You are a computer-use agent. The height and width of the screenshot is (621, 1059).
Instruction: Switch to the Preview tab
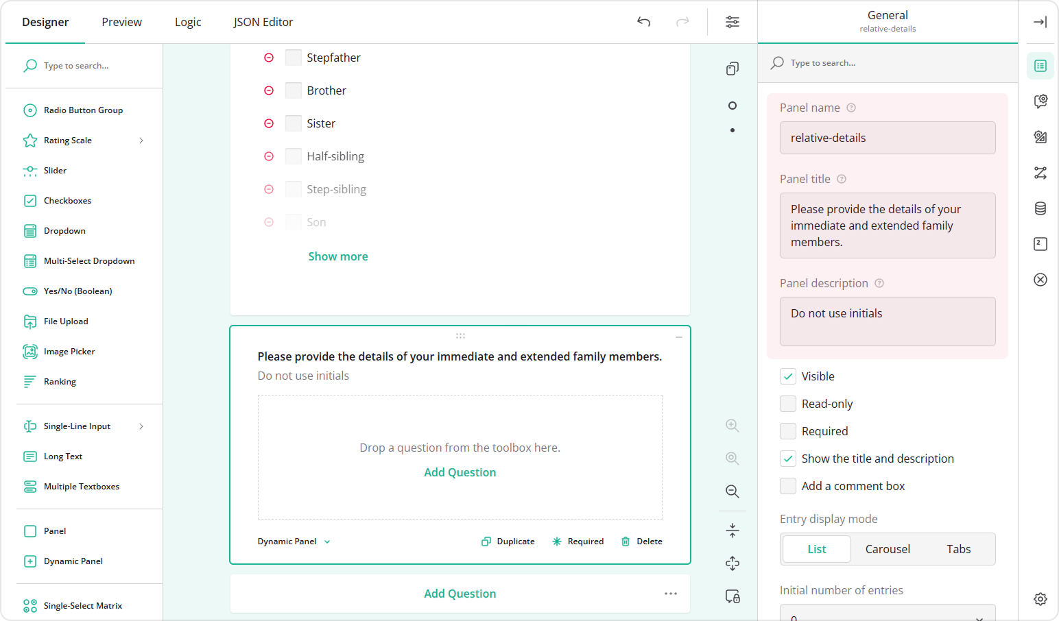pyautogui.click(x=121, y=21)
